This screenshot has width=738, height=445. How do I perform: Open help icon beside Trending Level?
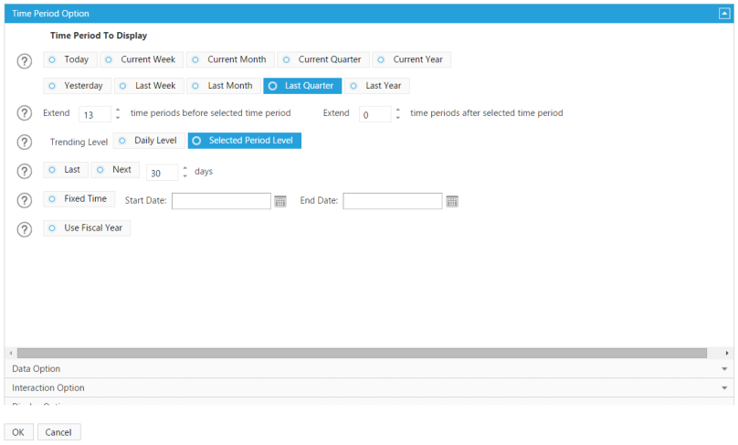point(25,142)
